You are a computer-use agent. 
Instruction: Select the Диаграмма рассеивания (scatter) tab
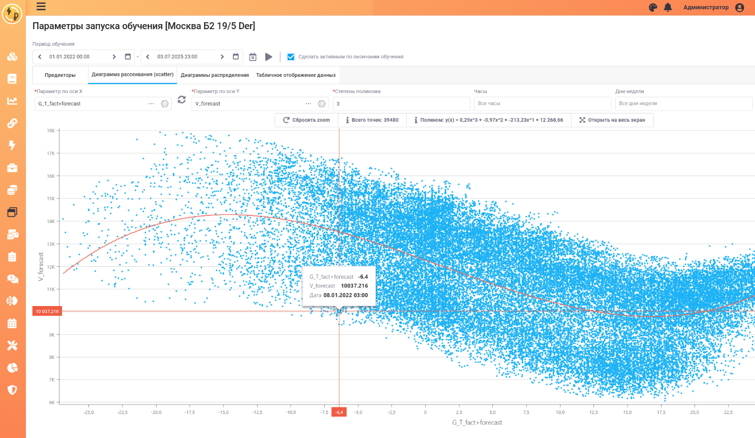[132, 75]
